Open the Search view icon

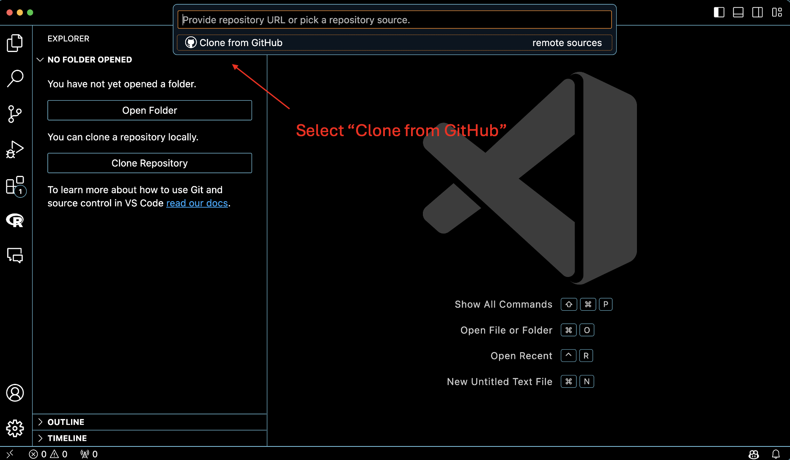coord(15,78)
